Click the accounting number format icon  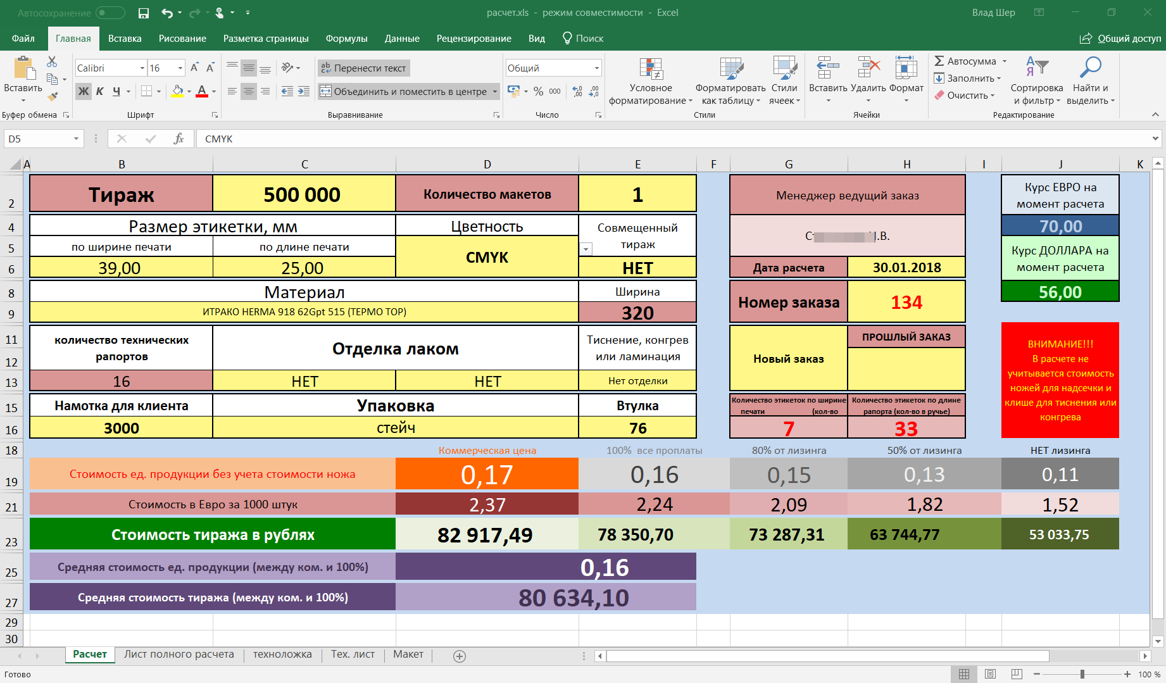click(513, 91)
